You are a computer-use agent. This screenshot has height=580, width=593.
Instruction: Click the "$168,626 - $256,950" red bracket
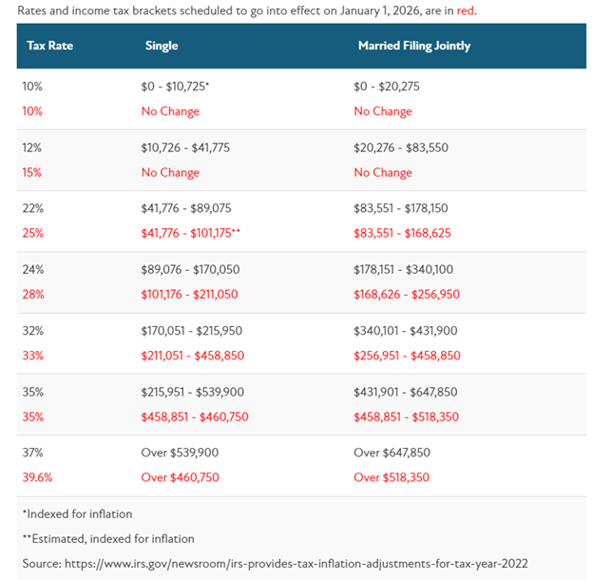[406, 294]
